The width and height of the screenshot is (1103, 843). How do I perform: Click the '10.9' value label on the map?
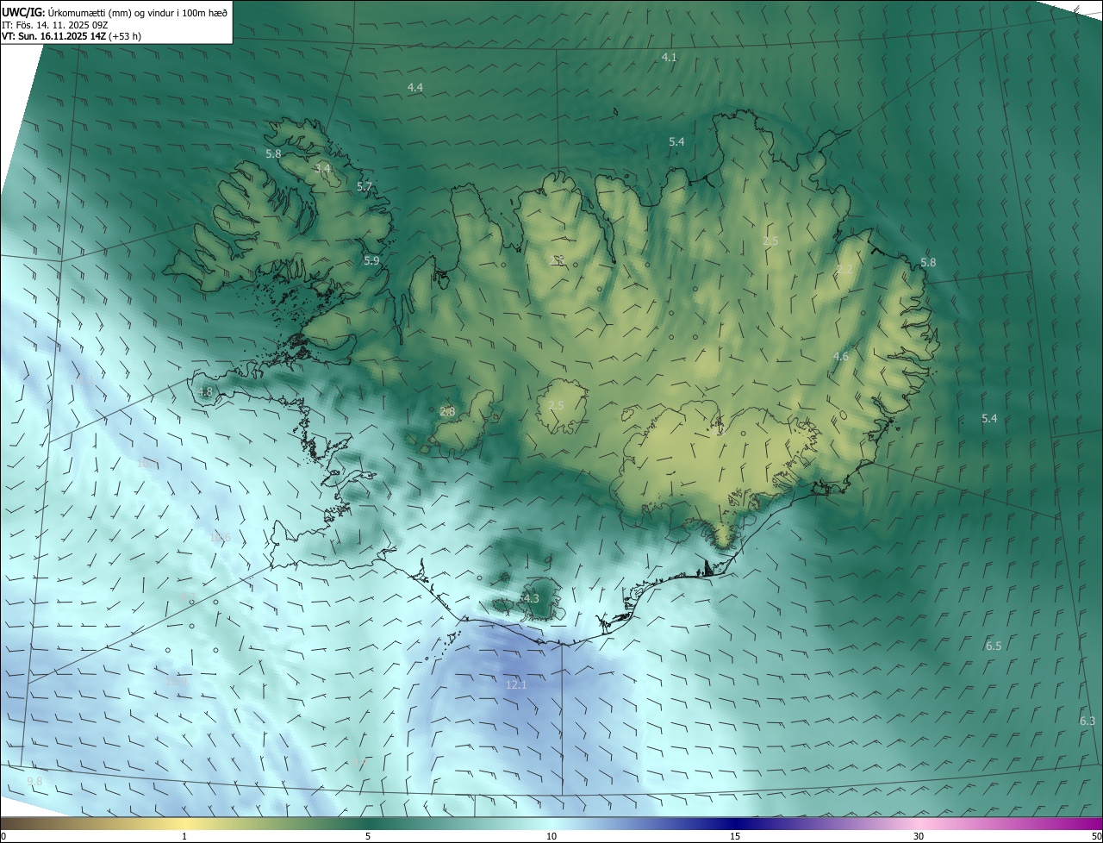pos(177,682)
